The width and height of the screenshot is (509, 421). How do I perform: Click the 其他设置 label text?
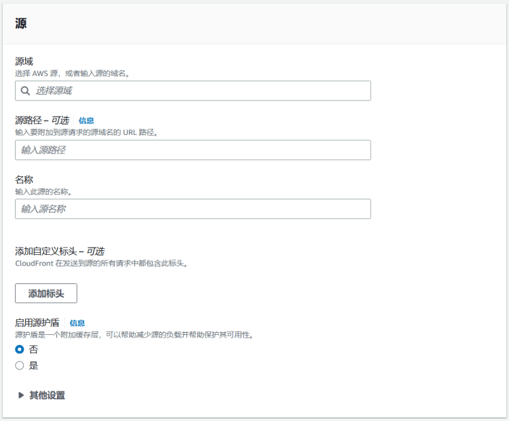(47, 395)
